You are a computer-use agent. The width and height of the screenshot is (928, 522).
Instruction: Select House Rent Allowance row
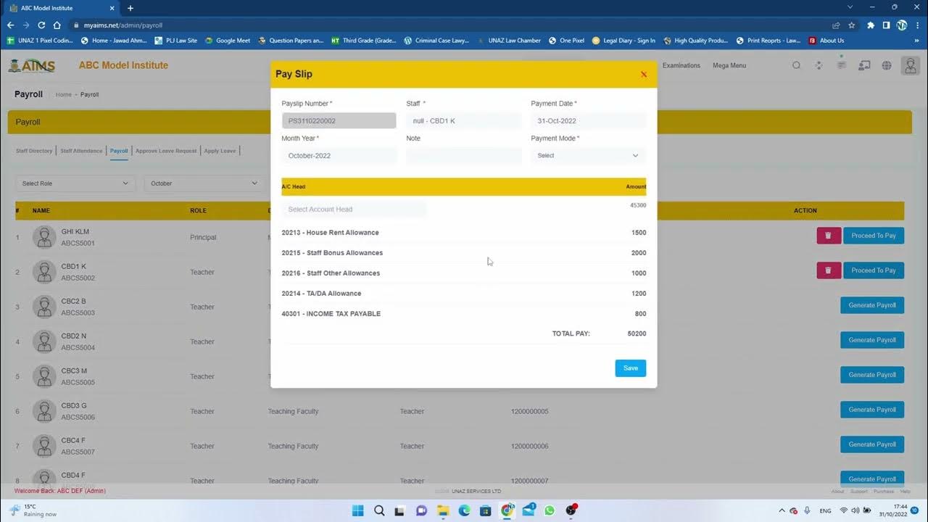click(x=464, y=233)
